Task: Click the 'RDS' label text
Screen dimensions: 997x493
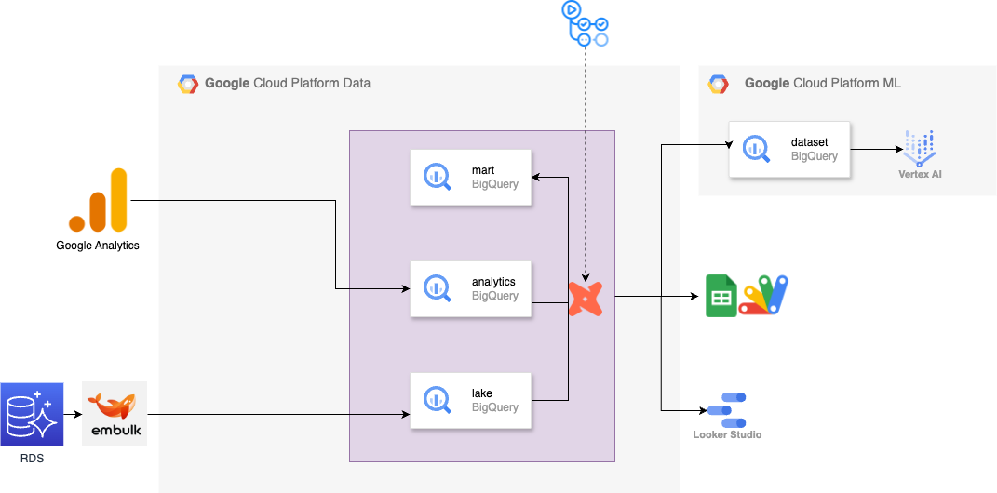Action: [x=32, y=458]
